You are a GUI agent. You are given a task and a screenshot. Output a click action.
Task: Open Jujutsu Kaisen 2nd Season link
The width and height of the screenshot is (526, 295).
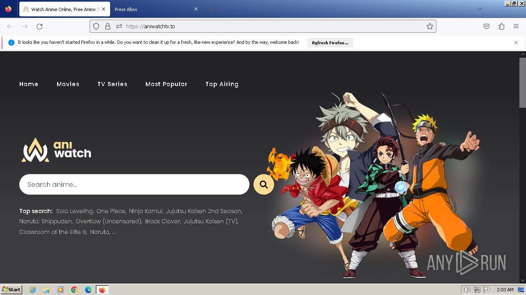point(204,211)
